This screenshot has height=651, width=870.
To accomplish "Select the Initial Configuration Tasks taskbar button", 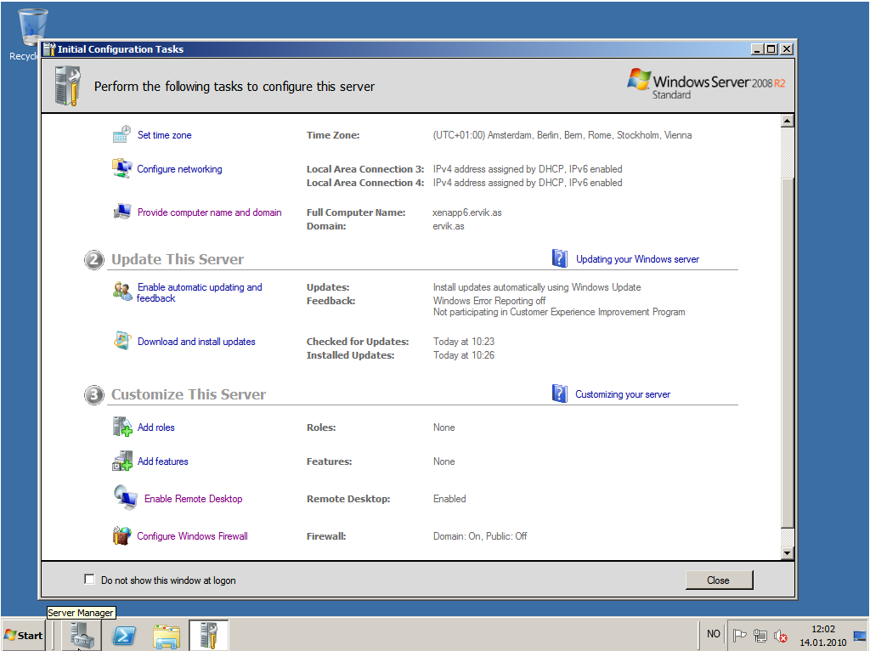I will (x=209, y=636).
